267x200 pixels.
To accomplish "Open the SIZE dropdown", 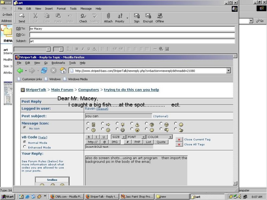I will click(118, 137).
